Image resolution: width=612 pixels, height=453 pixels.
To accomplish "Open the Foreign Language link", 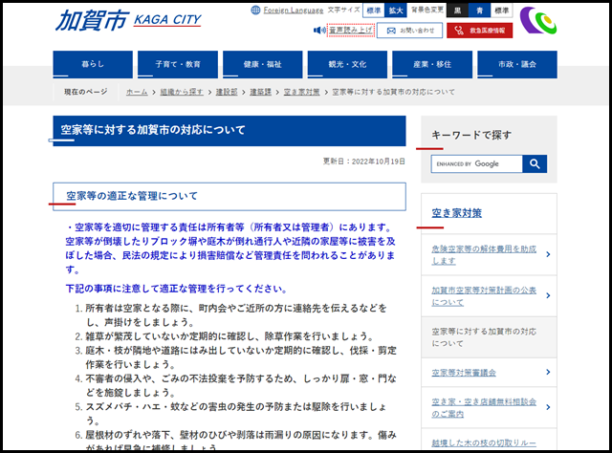I will (294, 11).
